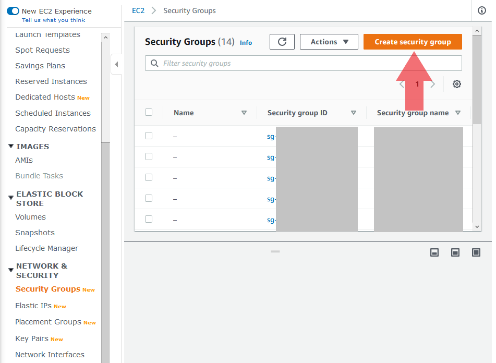Image resolution: width=496 pixels, height=363 pixels.
Task: Open Scheduled Instances in sidebar
Action: tap(53, 113)
